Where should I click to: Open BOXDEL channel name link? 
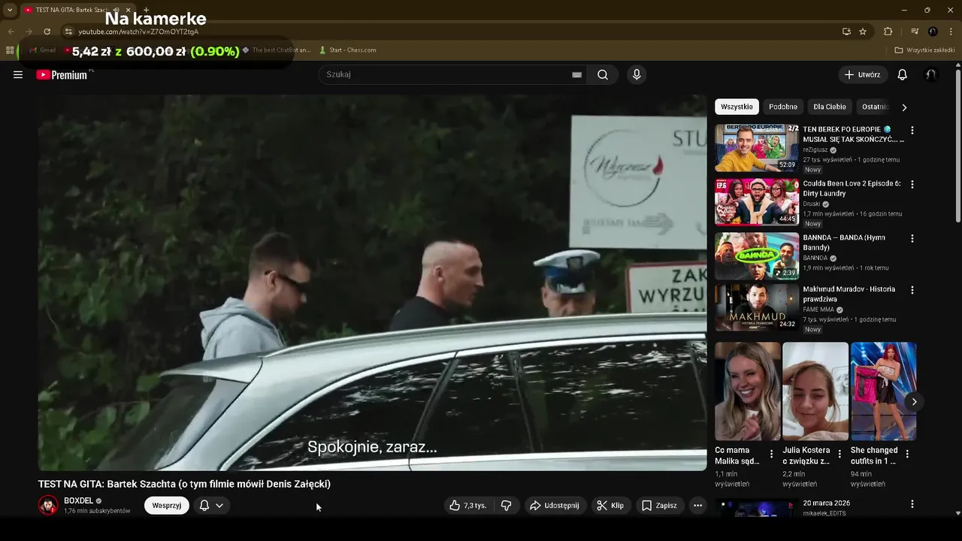(x=78, y=500)
